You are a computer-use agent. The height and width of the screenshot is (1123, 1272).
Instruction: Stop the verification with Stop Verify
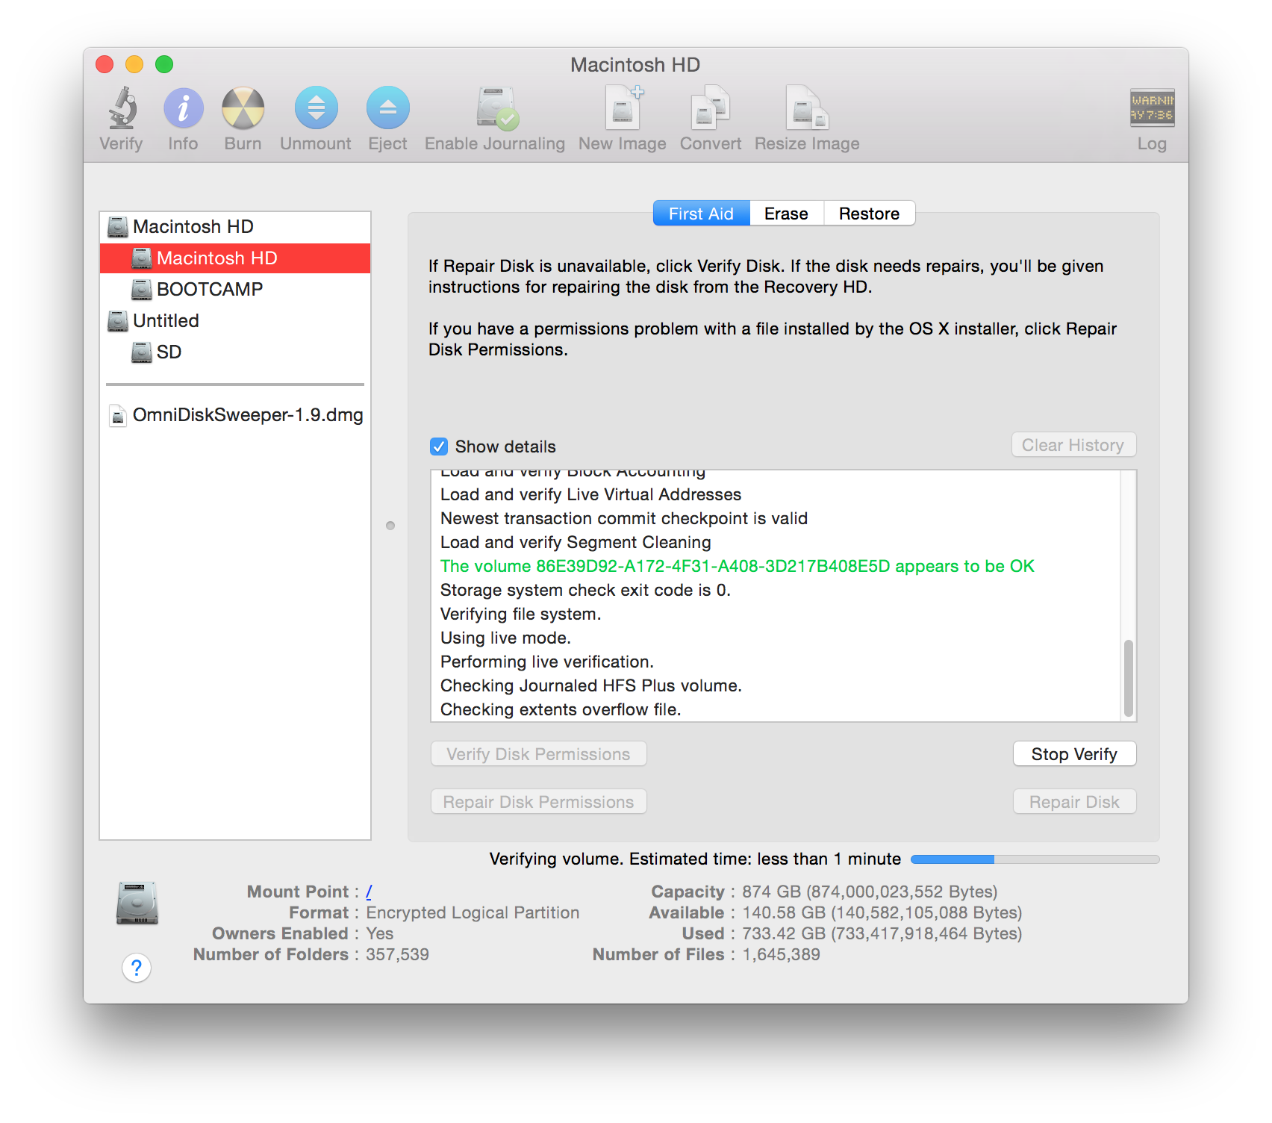(1073, 754)
